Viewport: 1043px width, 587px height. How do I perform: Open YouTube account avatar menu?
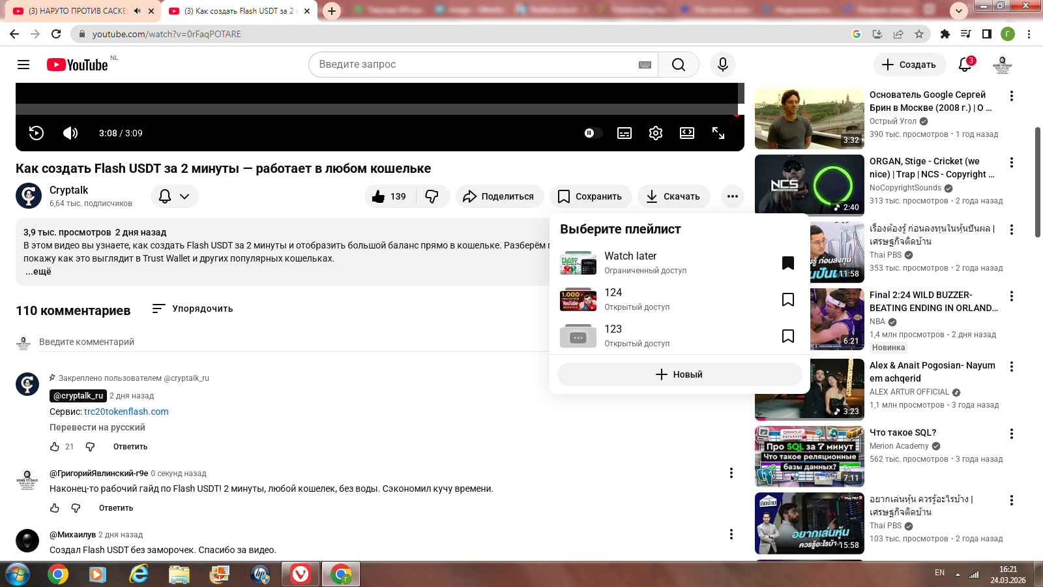click(x=1002, y=65)
